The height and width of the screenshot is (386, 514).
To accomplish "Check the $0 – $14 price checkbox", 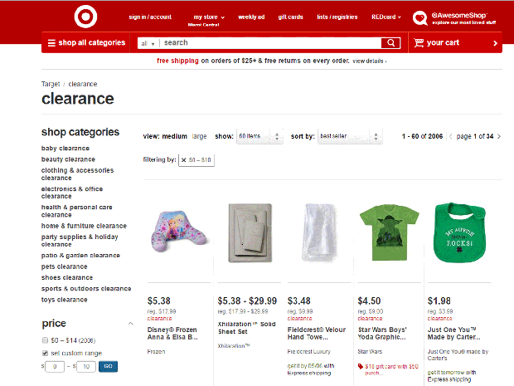I will click(45, 340).
